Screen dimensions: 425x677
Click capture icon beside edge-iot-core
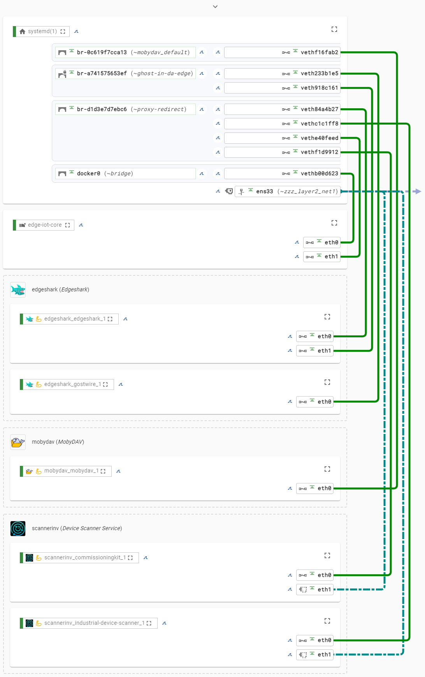tap(81, 225)
